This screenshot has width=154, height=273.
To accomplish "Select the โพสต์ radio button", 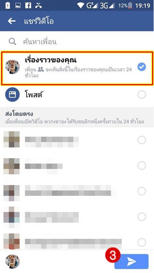I will 142,95.
